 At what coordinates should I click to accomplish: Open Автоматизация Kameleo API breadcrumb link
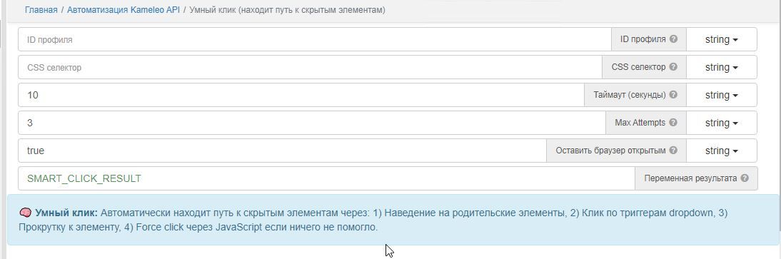click(x=124, y=10)
